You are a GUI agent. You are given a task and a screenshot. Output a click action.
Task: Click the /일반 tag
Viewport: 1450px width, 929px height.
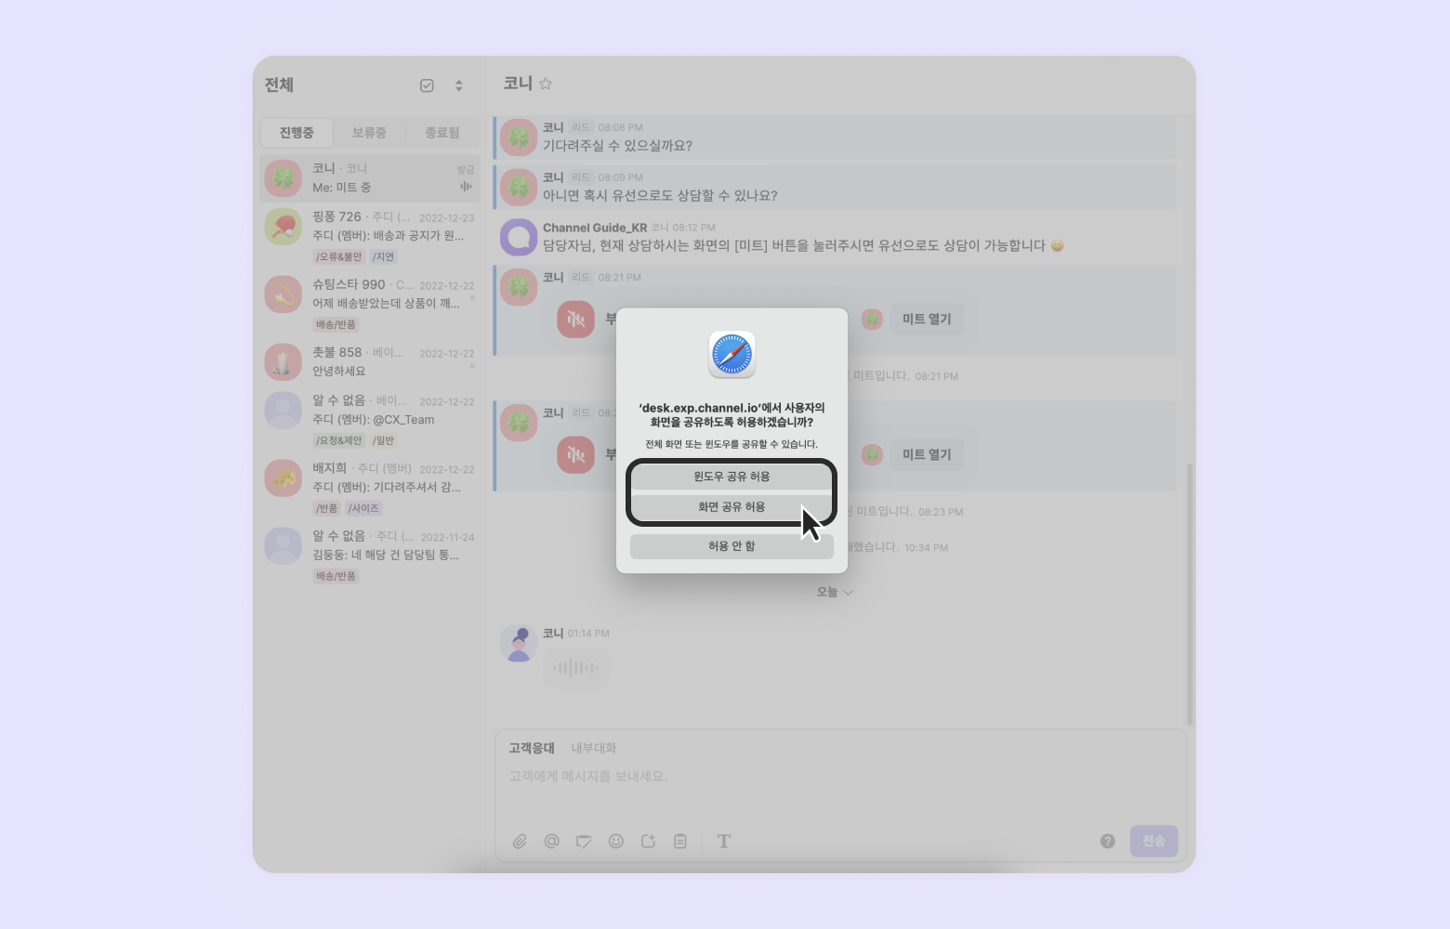point(384,440)
